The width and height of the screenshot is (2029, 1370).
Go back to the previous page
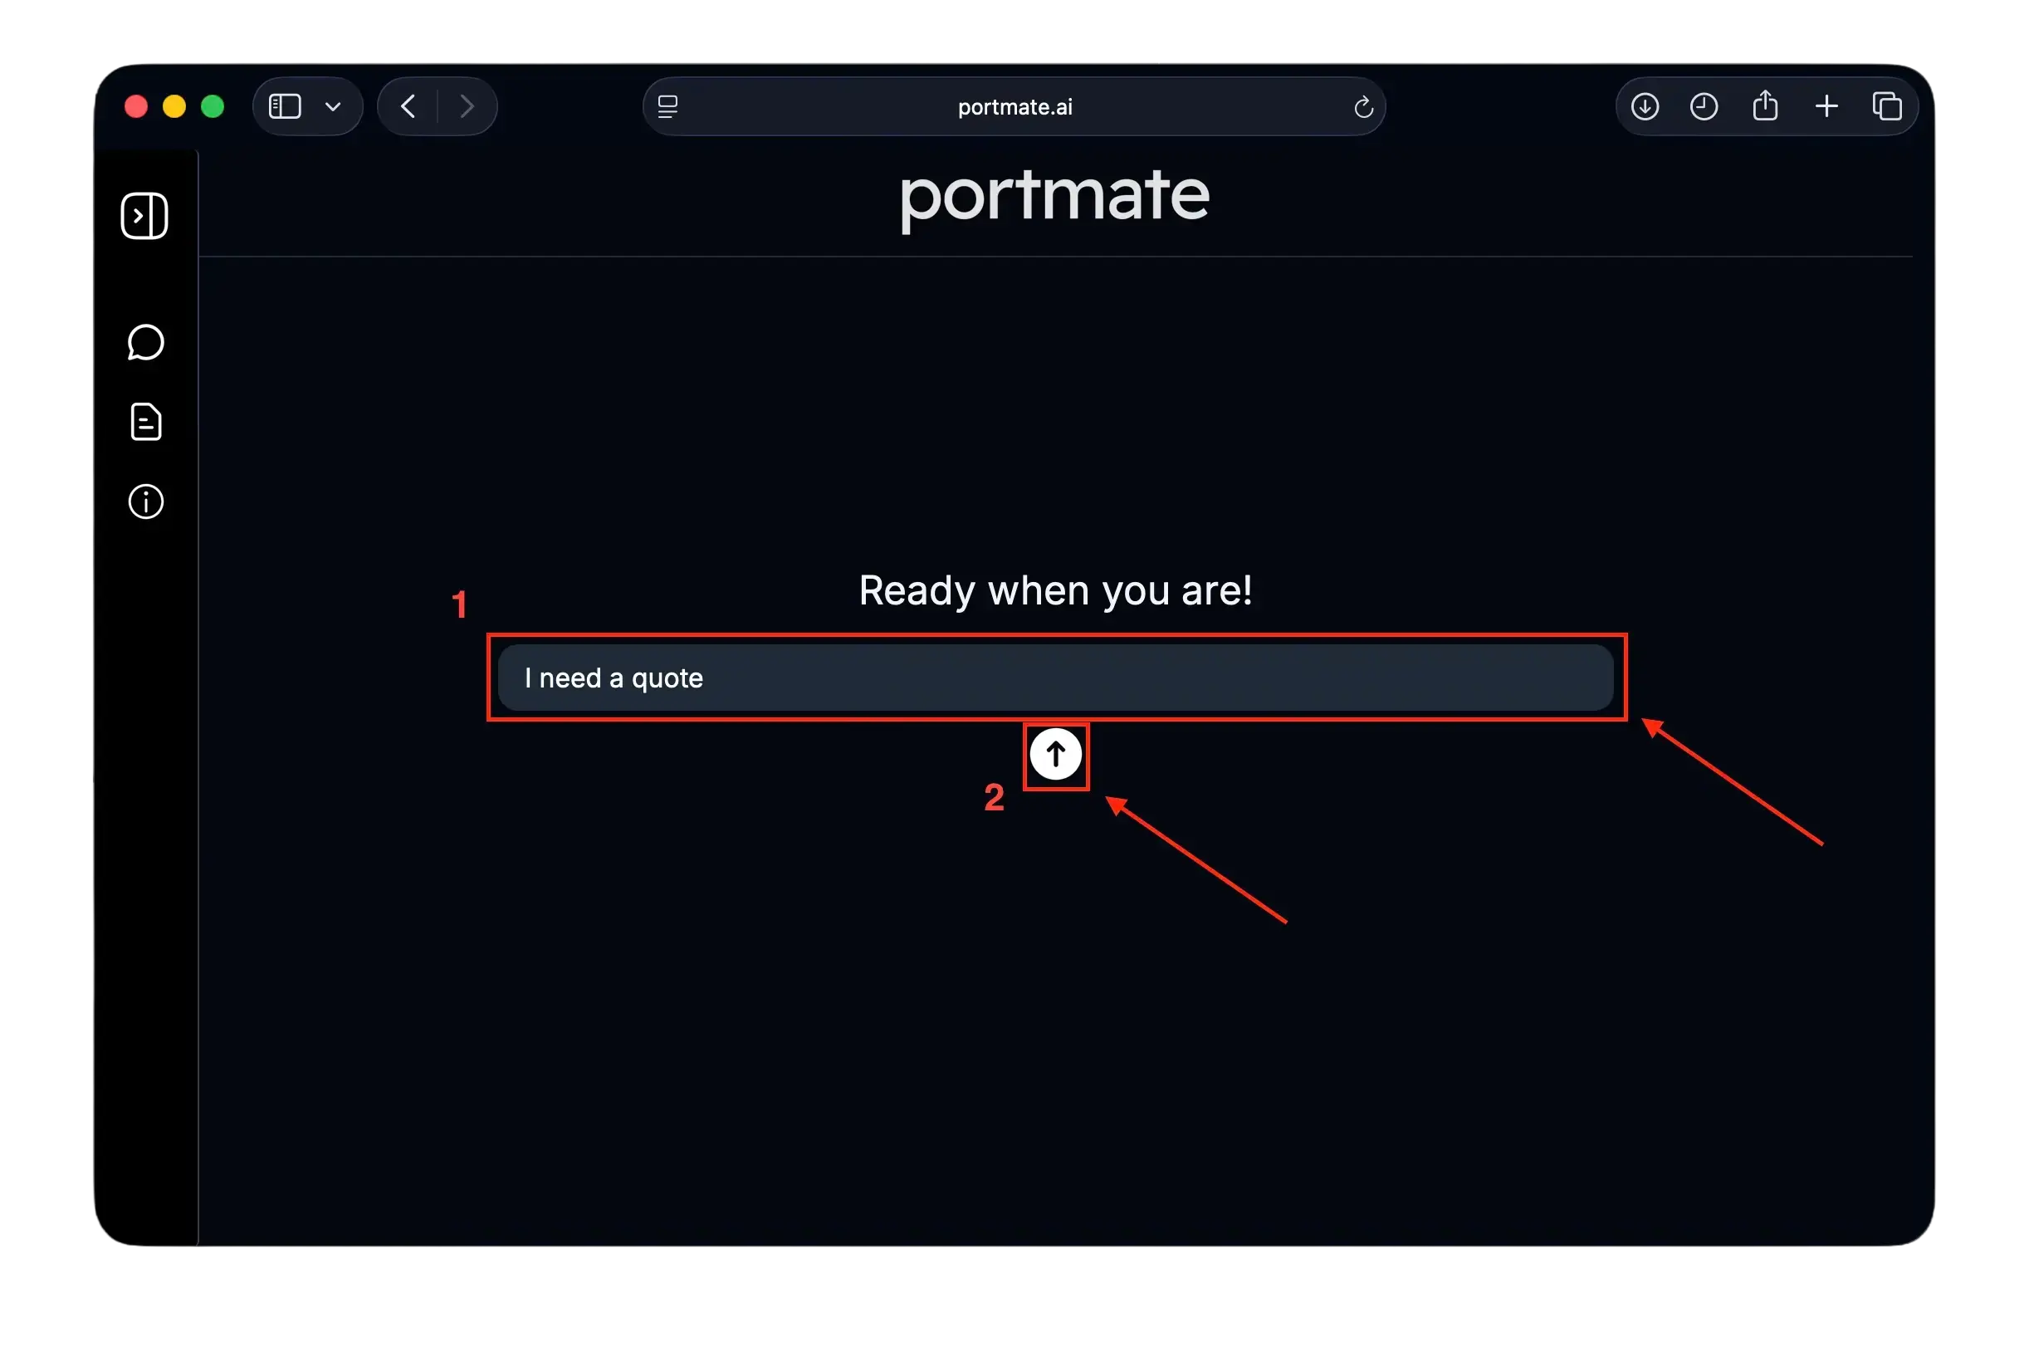408,106
